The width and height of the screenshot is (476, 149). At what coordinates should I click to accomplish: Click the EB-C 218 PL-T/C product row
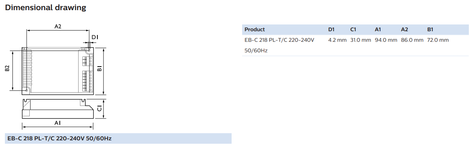pos(355,45)
